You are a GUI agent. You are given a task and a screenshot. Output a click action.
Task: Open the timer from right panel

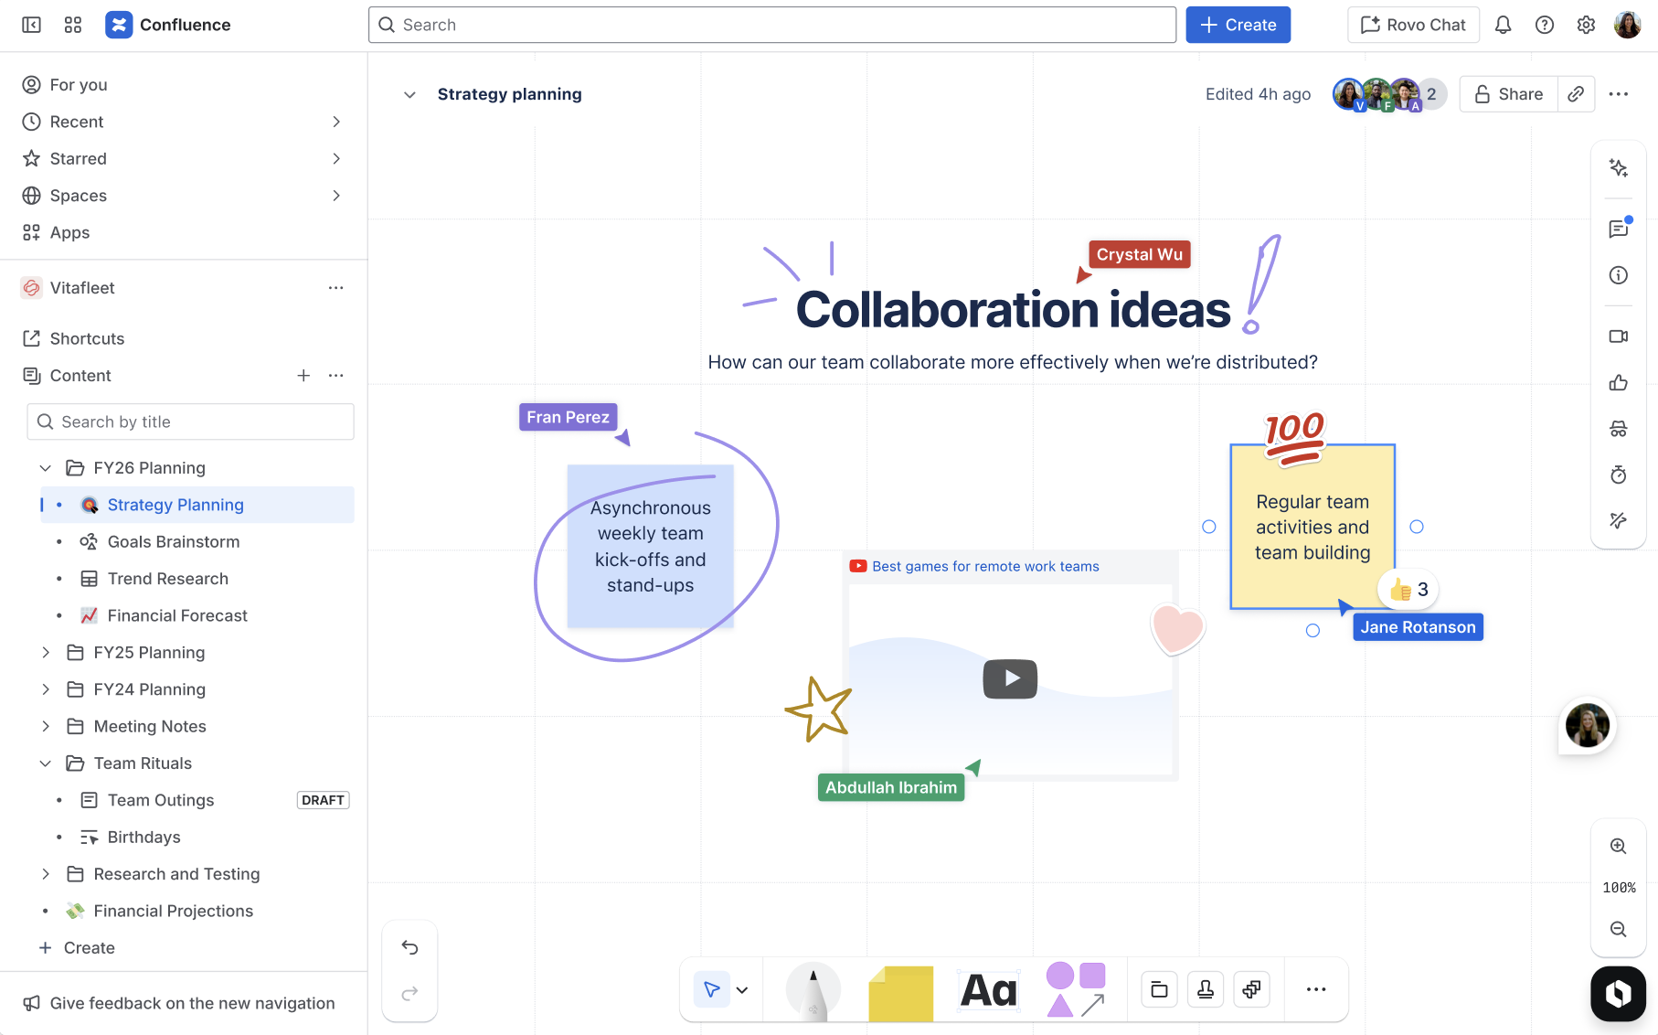(x=1618, y=475)
